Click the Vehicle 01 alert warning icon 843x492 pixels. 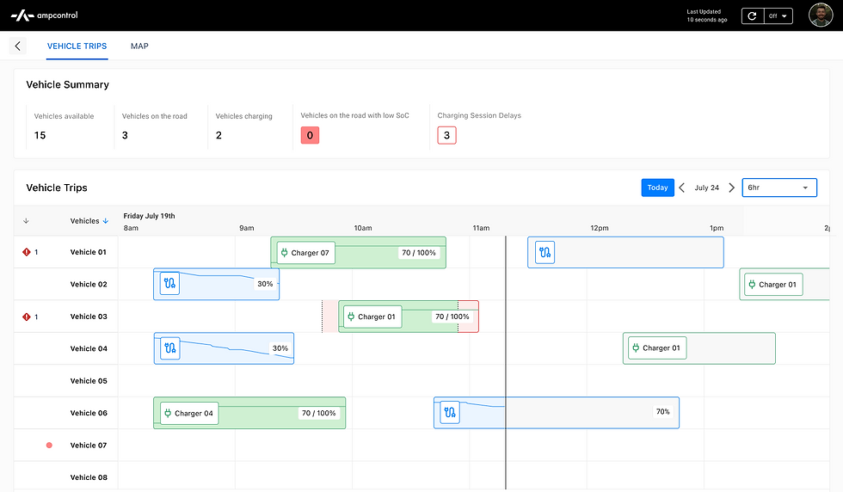point(27,252)
